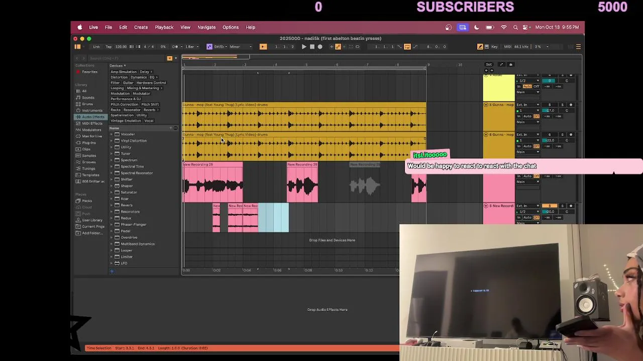Screen dimensions: 643x361
Task: Solo track 5 Gunna - mop
Action: click(562, 105)
